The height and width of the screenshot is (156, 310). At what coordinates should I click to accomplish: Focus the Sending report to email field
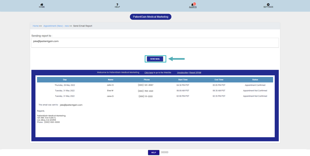tap(155, 43)
